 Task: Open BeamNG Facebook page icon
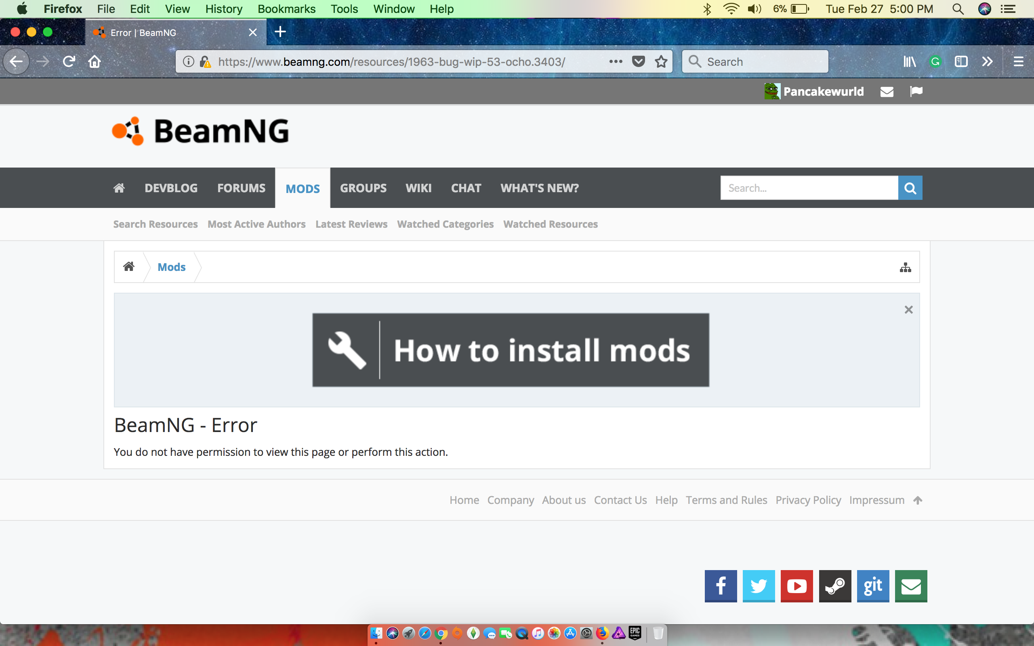[721, 586]
